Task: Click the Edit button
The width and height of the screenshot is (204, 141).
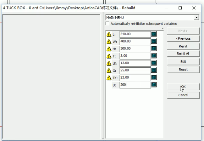Action: [x=183, y=62]
